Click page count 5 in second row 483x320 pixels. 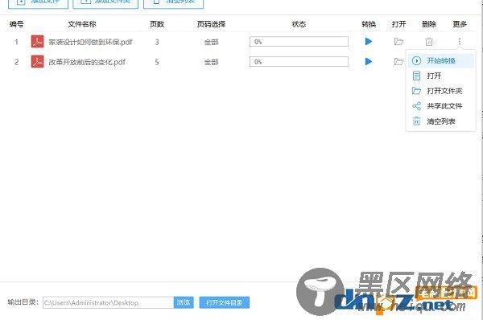(157, 62)
